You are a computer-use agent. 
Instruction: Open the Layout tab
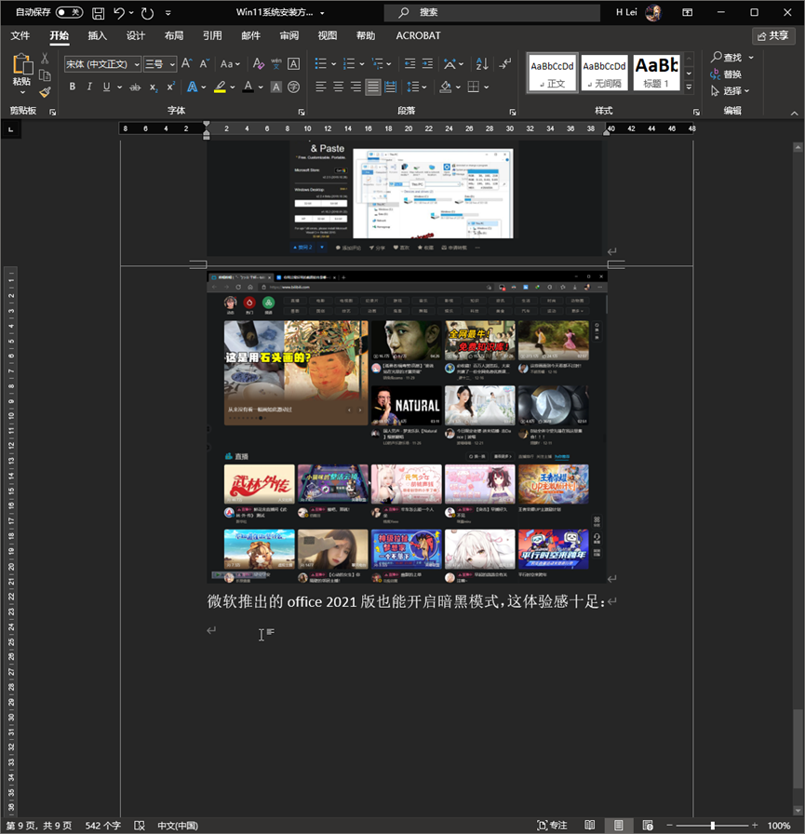coord(174,35)
